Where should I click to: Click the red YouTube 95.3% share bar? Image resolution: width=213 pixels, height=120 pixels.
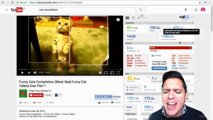coord(170,48)
